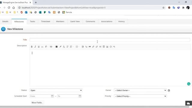Open the W bookmark folder
The width and height of the screenshot is (192, 108).
coord(9,12)
